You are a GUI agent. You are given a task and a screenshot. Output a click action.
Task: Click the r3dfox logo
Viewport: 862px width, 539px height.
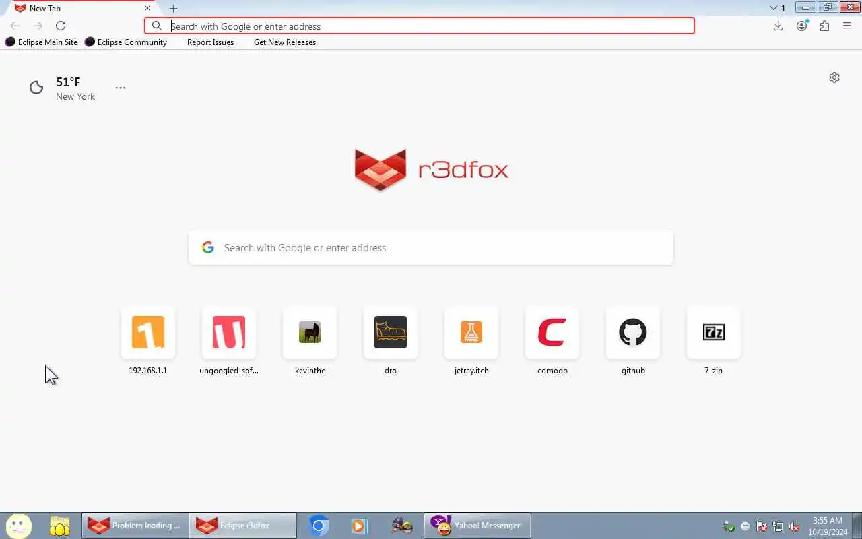click(x=431, y=170)
